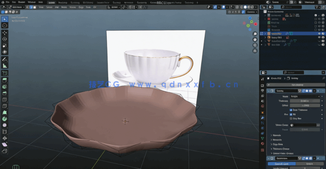This screenshot has width=326, height=169.
Task: Select the Annotate tool
Action: (4, 59)
